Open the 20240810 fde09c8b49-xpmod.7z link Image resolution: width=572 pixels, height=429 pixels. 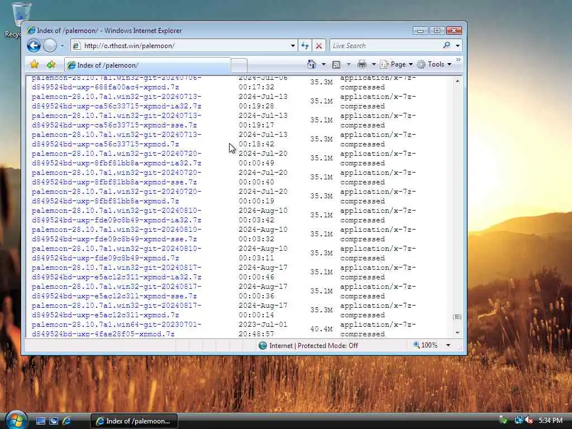click(116, 253)
